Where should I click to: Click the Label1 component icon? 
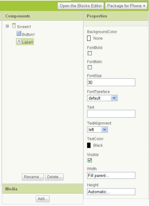point(19,42)
